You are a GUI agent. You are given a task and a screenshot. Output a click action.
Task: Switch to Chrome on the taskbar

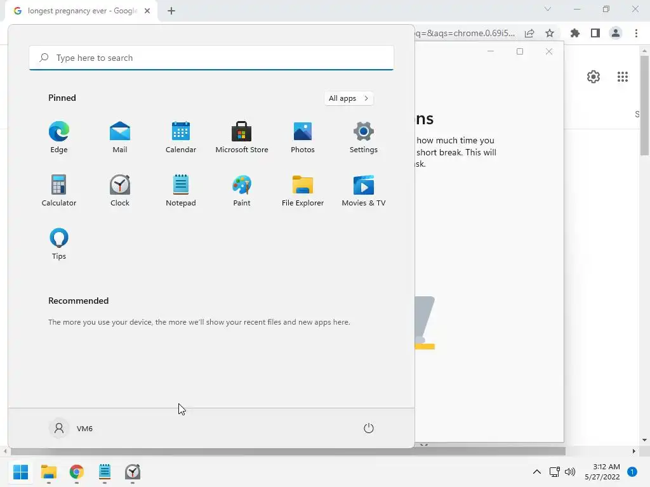(77, 472)
